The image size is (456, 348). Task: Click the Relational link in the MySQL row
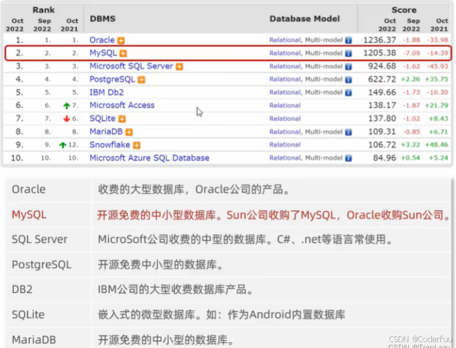pyautogui.click(x=285, y=53)
